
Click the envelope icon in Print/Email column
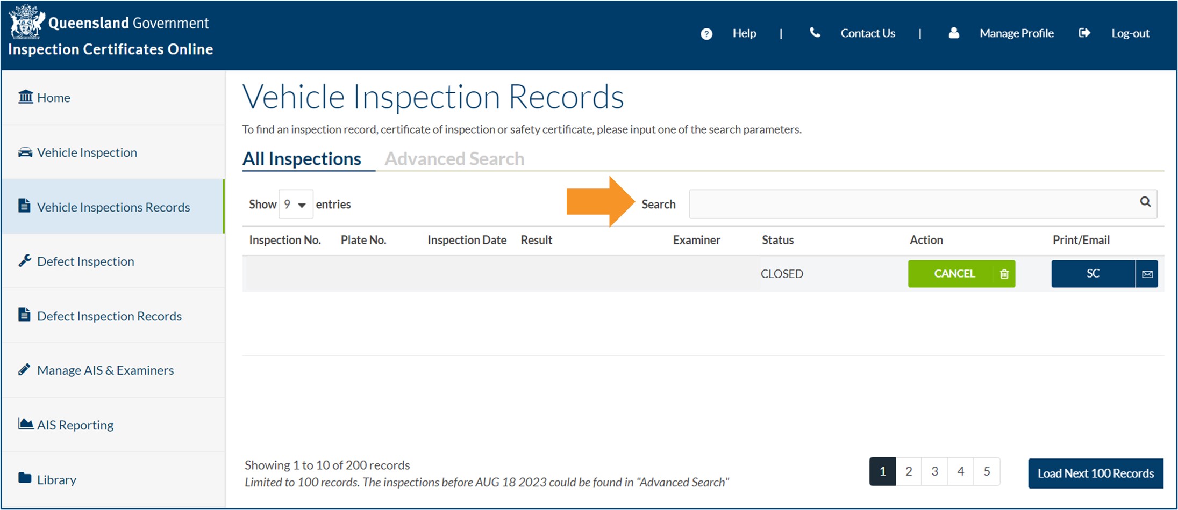click(x=1147, y=274)
